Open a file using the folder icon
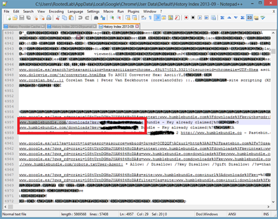Image resolution: width=278 pixels, height=219 pixels. coord(15,18)
